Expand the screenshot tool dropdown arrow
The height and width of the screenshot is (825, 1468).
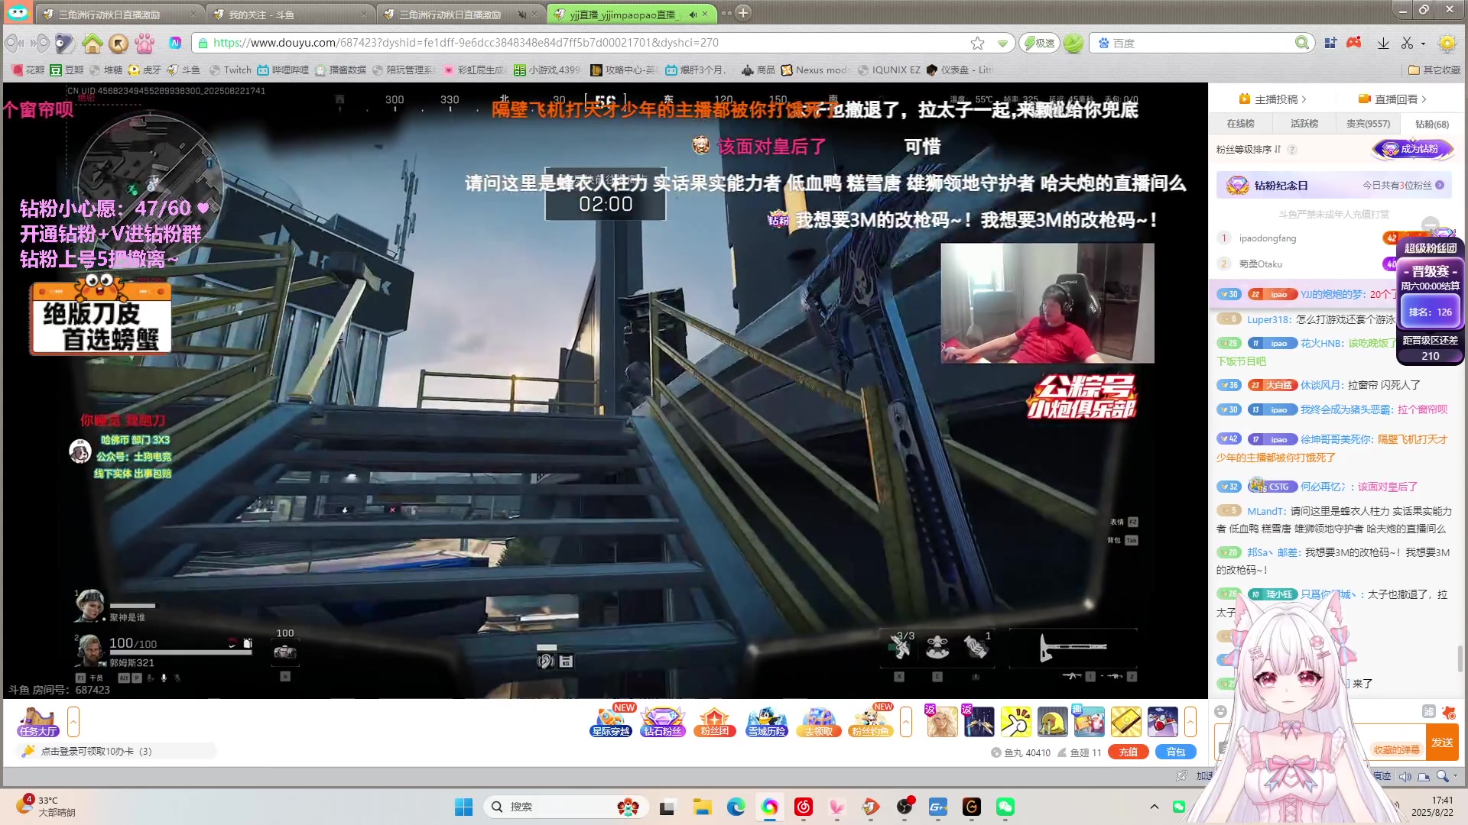pos(1423,44)
